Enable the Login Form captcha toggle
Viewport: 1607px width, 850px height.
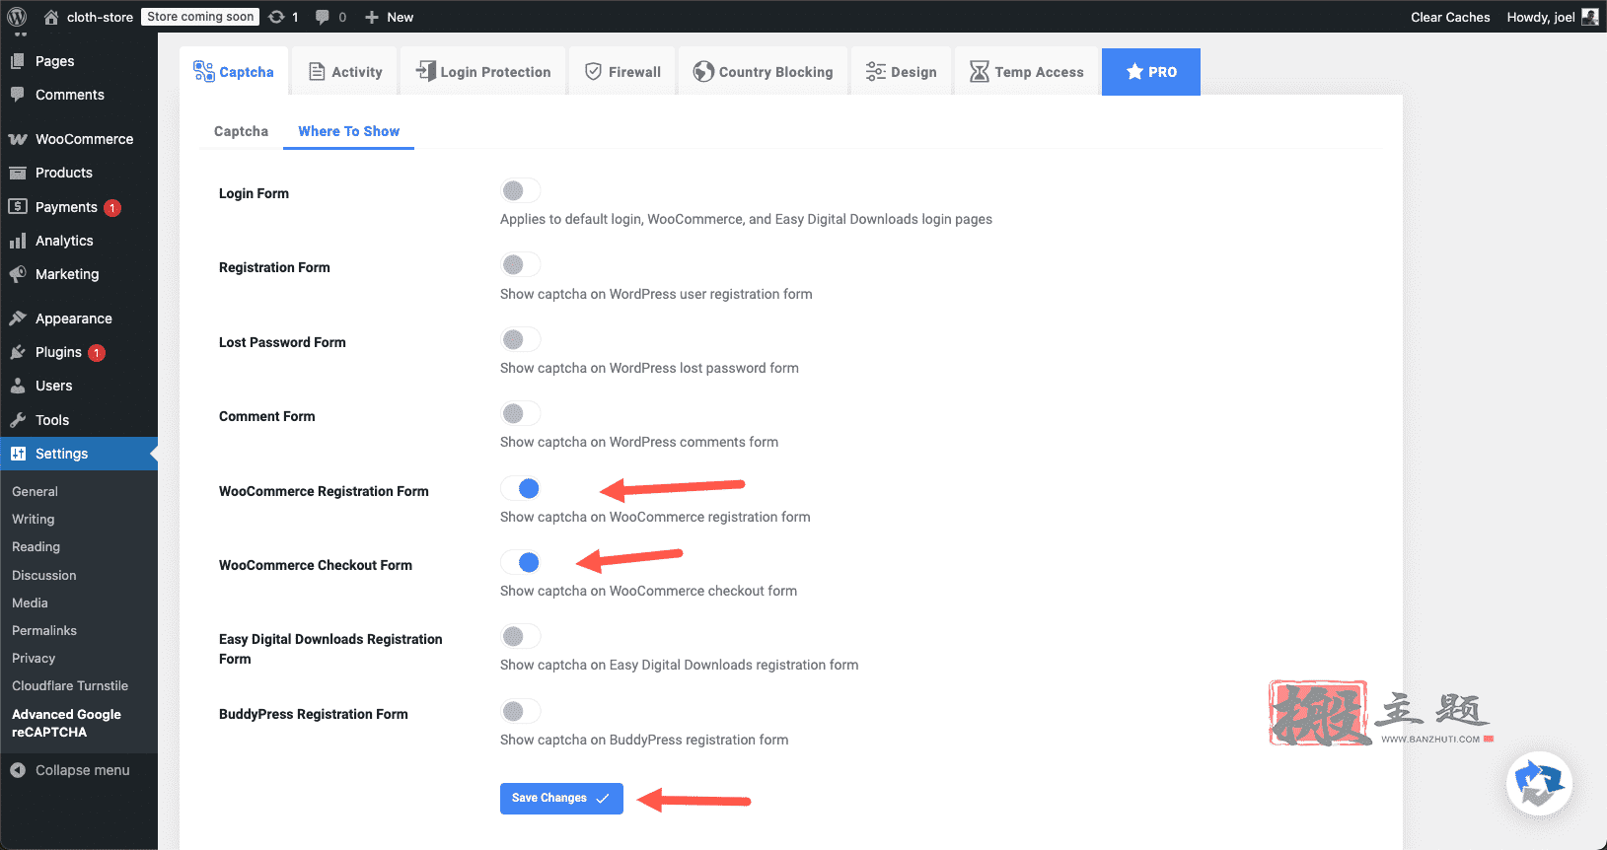520,190
